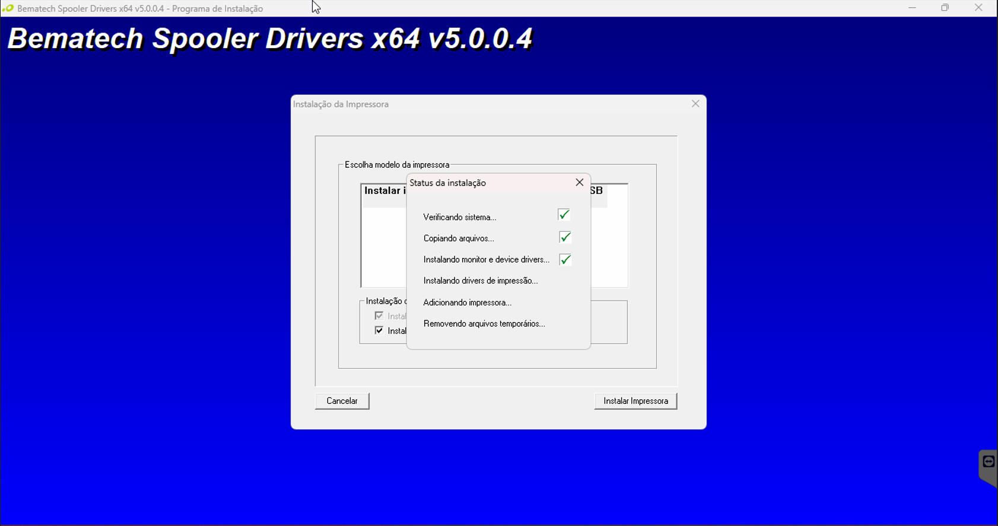The height and width of the screenshot is (526, 998).
Task: Close the Status da instalação popup
Action: [x=580, y=183]
